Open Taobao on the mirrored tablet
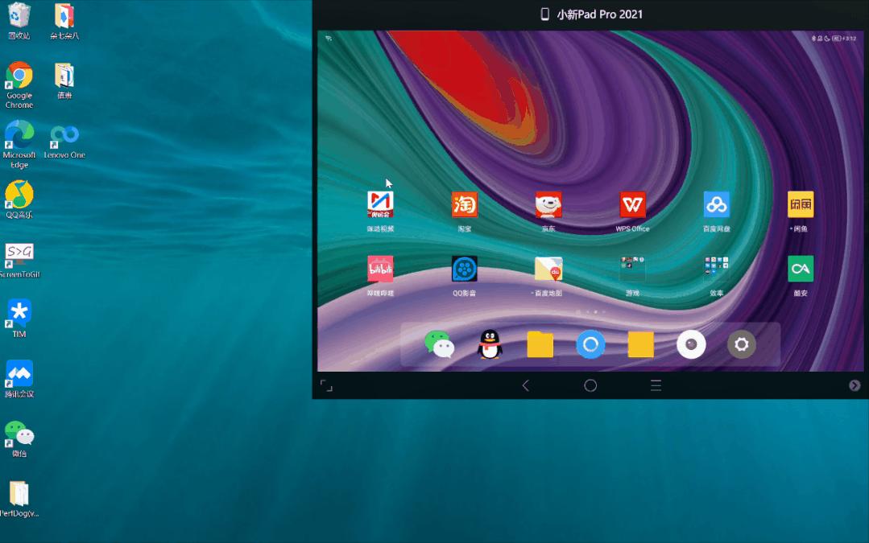 click(464, 205)
